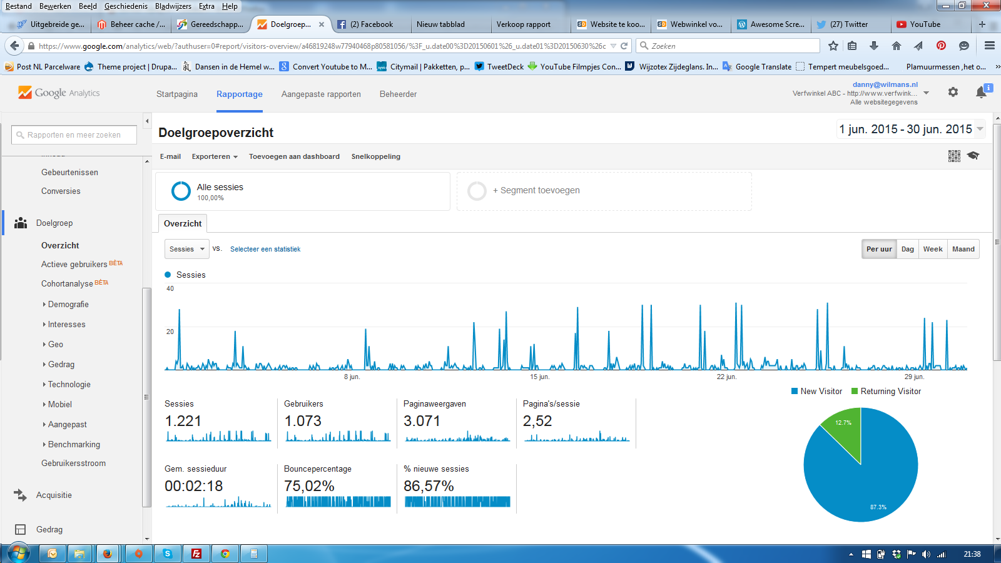
Task: Open the date range picker
Action: point(911,129)
